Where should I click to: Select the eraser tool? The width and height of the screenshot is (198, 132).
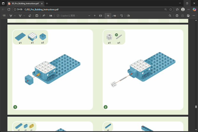[x=30, y=15]
